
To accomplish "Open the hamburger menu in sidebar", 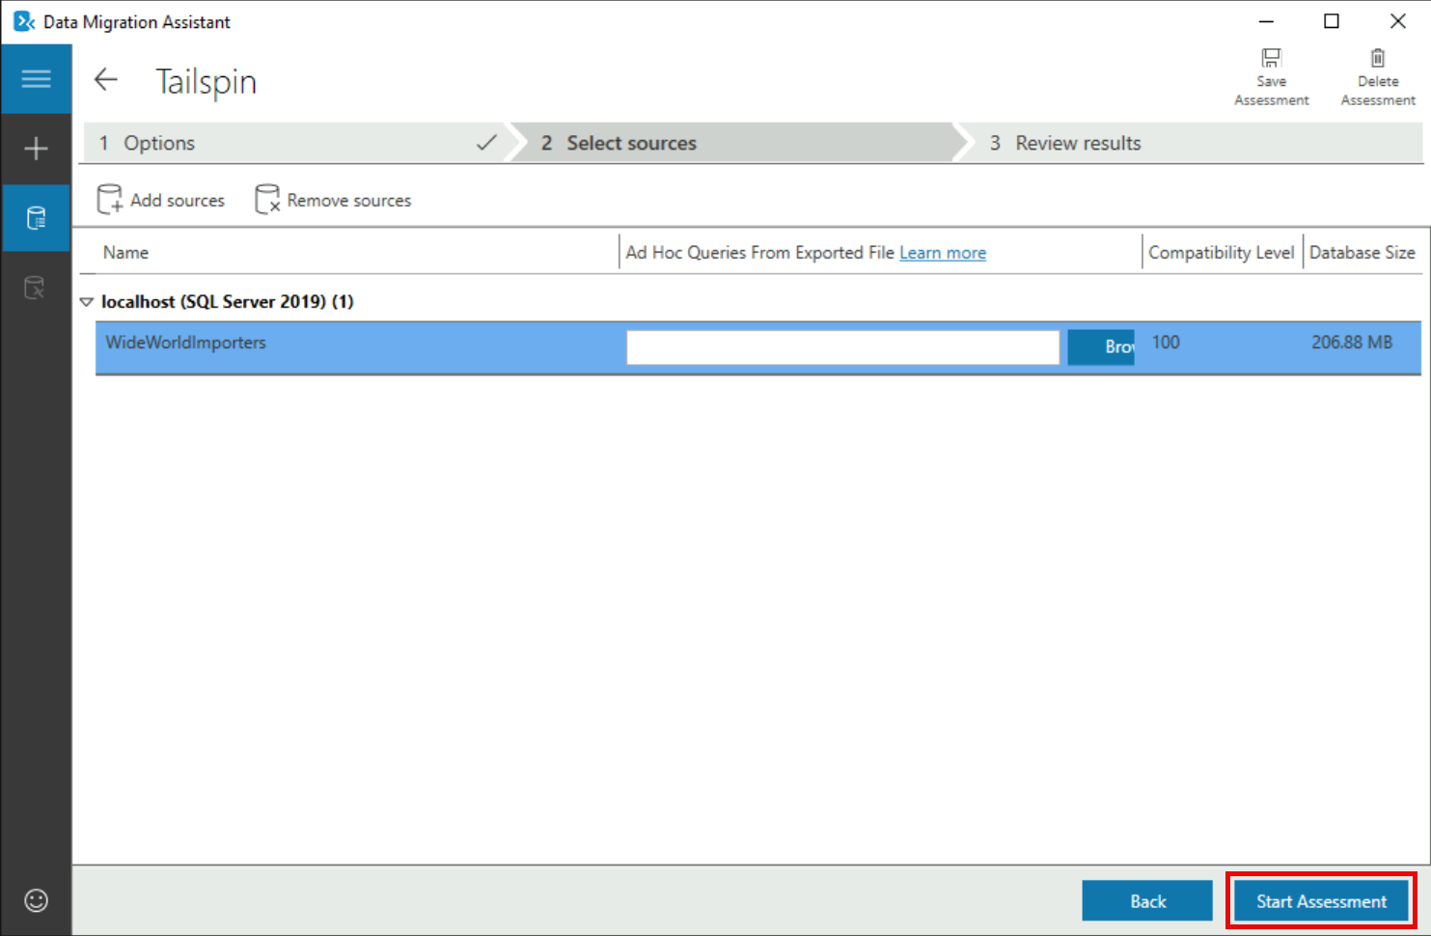I will [36, 79].
